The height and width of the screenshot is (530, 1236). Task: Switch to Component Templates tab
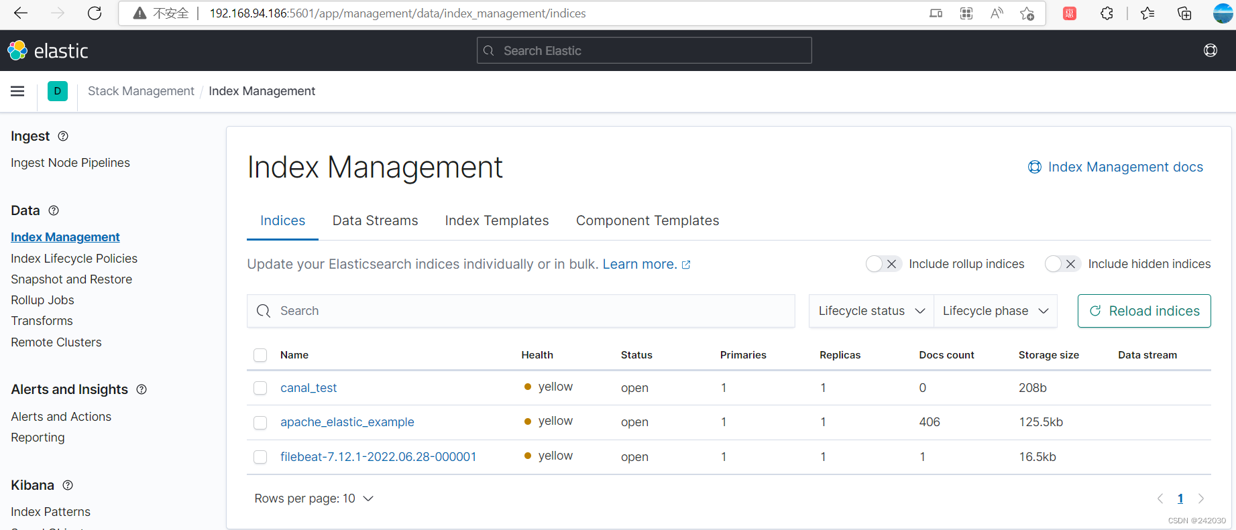(647, 220)
